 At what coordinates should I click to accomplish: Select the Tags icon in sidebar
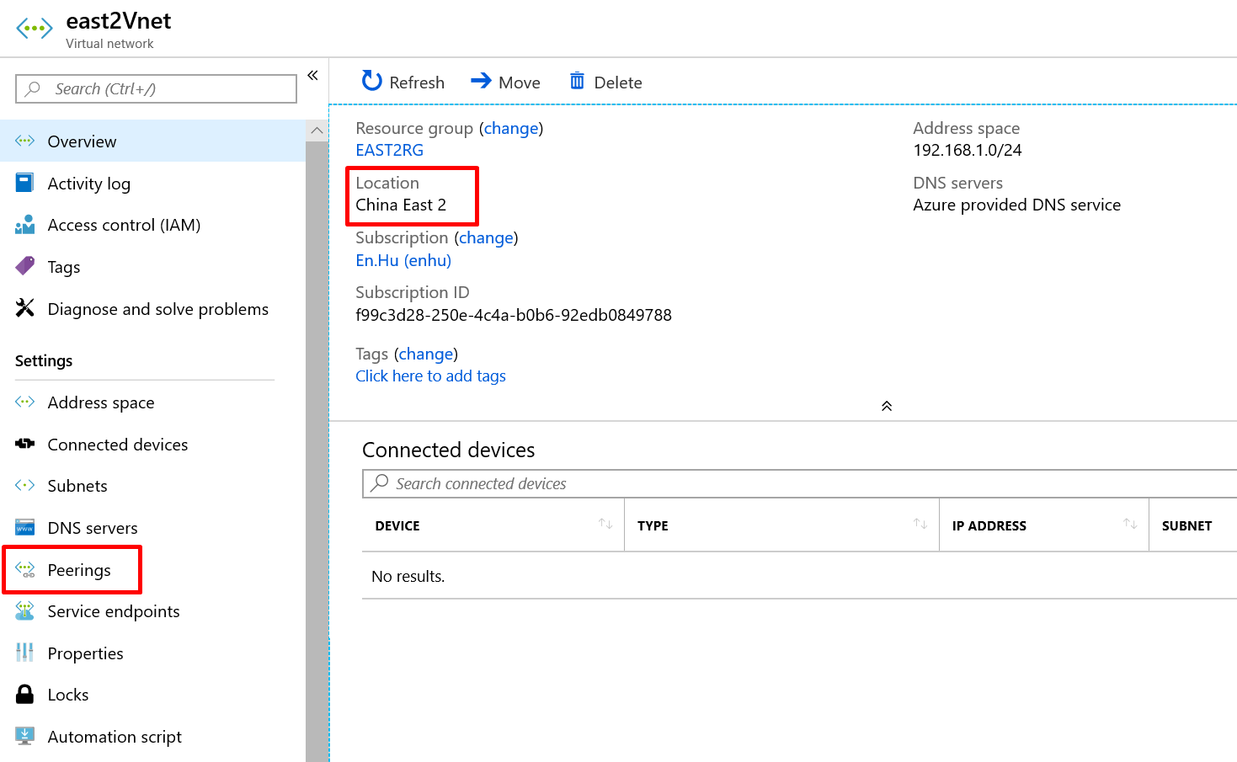[x=25, y=266]
